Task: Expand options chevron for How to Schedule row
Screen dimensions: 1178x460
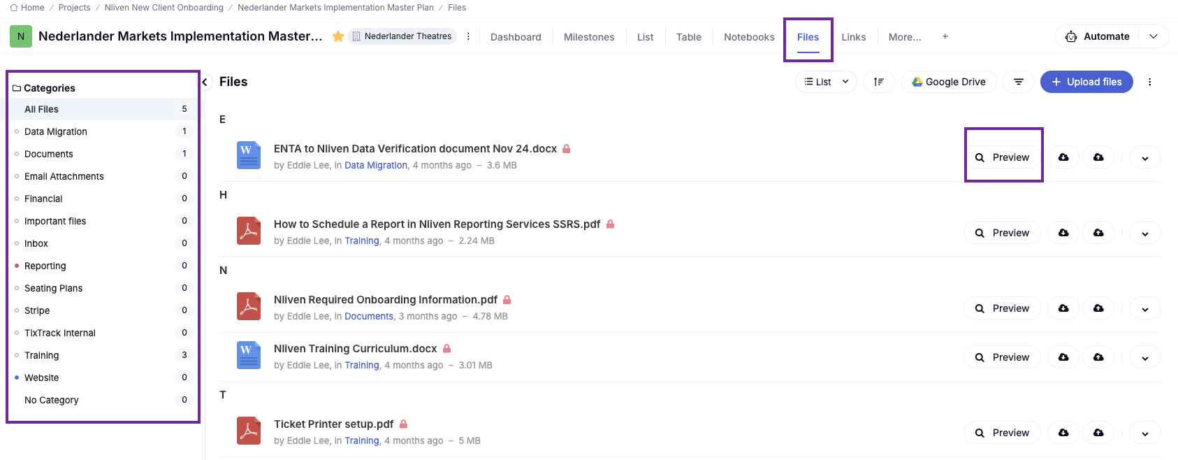Action: coord(1145,233)
